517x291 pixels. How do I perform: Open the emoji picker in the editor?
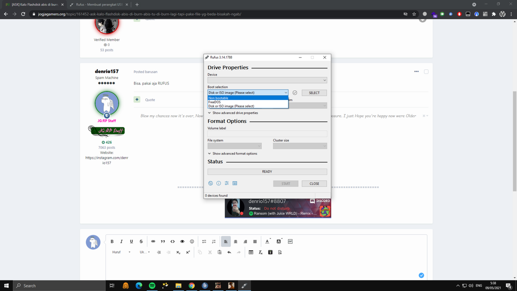[x=192, y=241]
